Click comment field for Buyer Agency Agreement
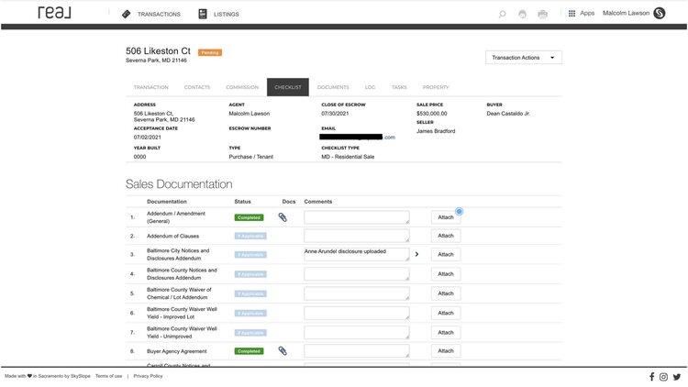 (357, 351)
